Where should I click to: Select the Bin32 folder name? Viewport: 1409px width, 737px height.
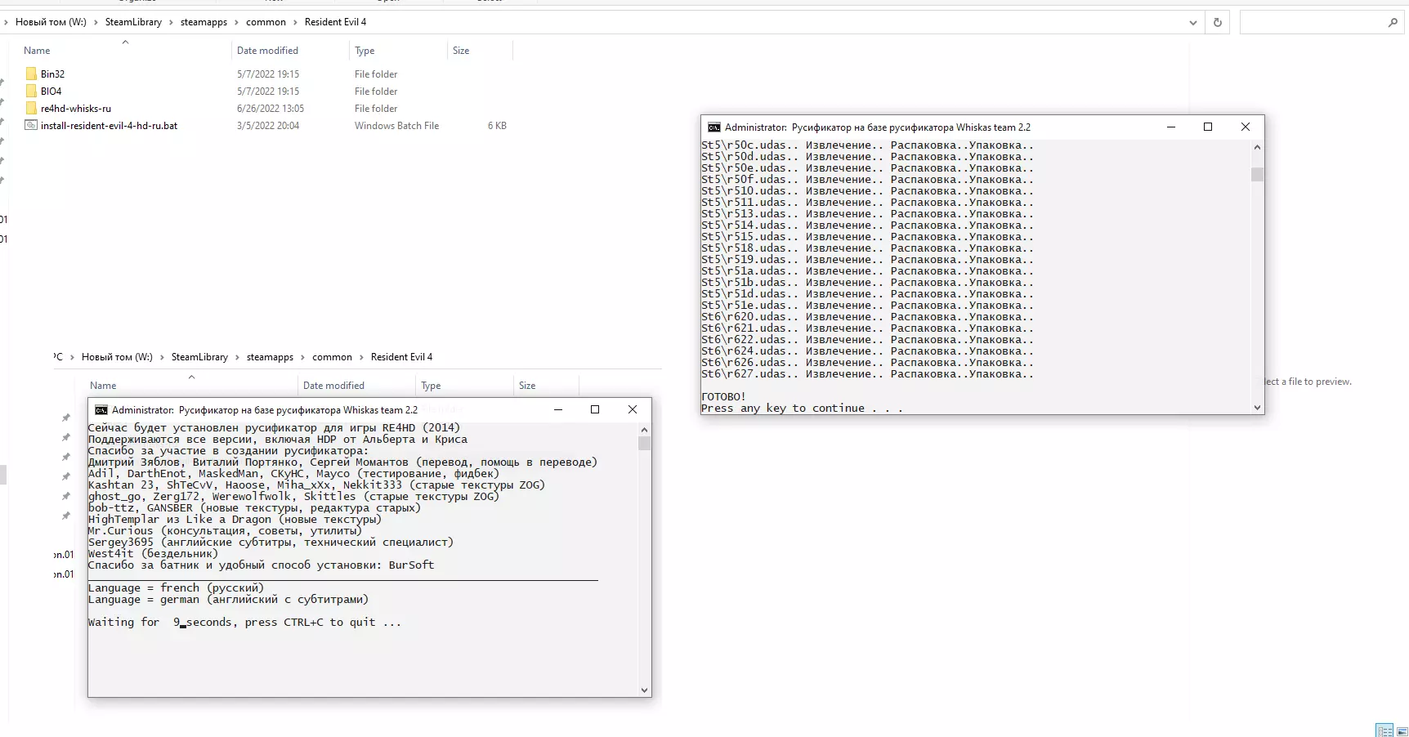pyautogui.click(x=52, y=74)
